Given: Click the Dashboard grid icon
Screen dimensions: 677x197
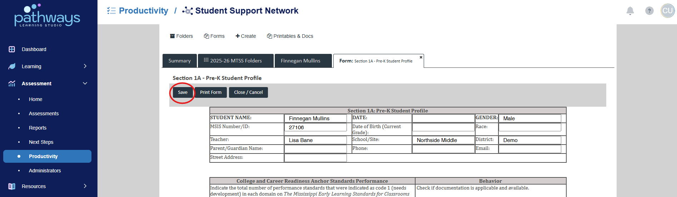Looking at the screenshot, I should click(x=12, y=49).
